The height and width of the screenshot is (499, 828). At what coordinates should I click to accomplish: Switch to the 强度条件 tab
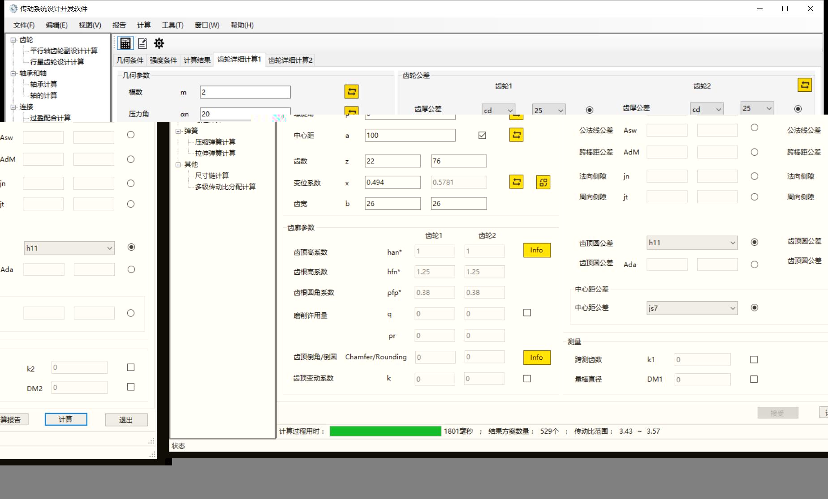coord(164,60)
